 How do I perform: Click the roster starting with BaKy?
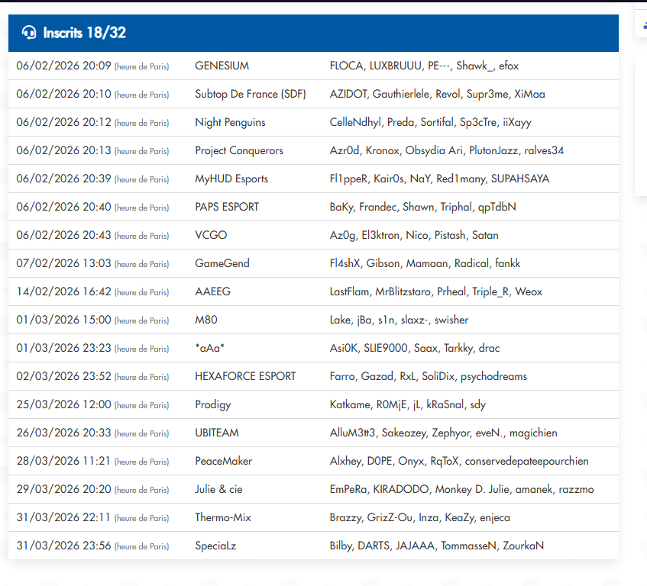pos(423,207)
